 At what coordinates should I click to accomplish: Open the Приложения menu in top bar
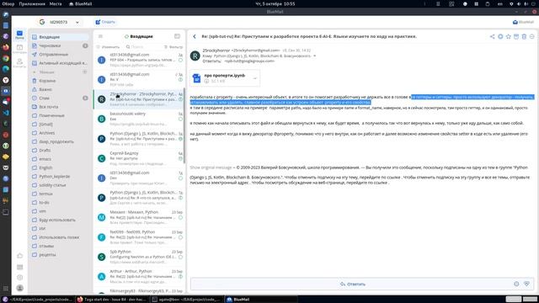[x=32, y=3]
